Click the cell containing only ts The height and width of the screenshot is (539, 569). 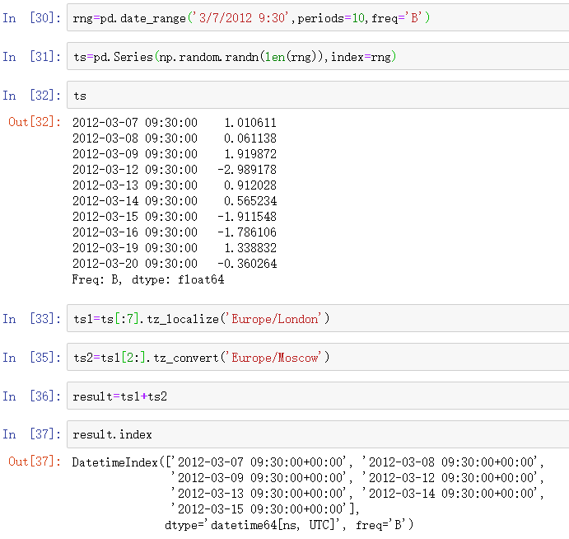(x=318, y=95)
